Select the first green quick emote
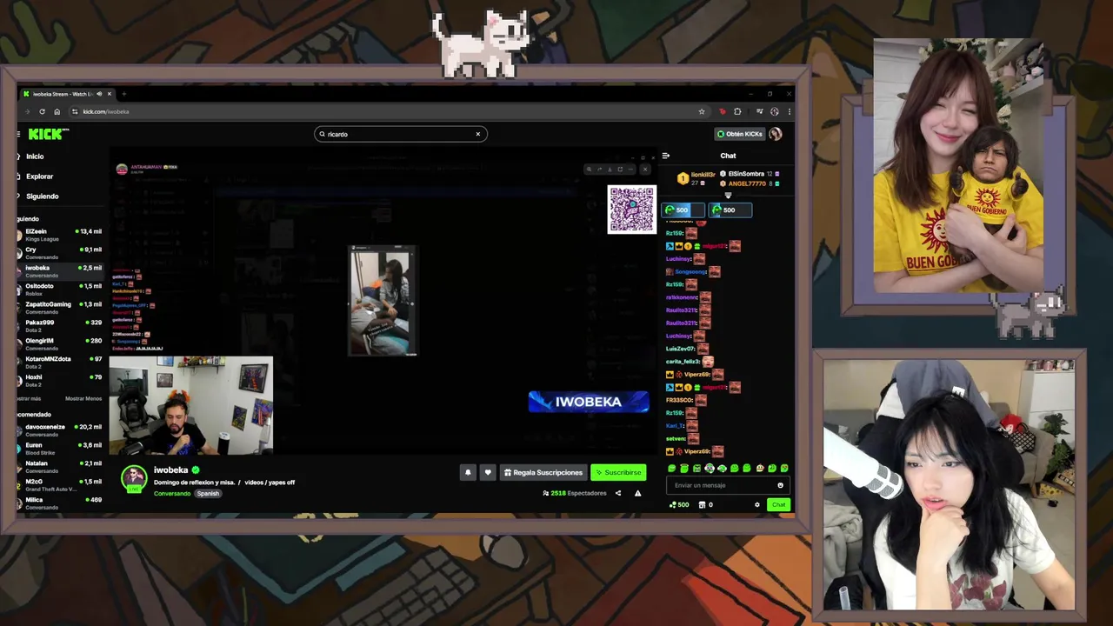Screen dimensions: 1113x626 pyautogui.click(x=671, y=469)
